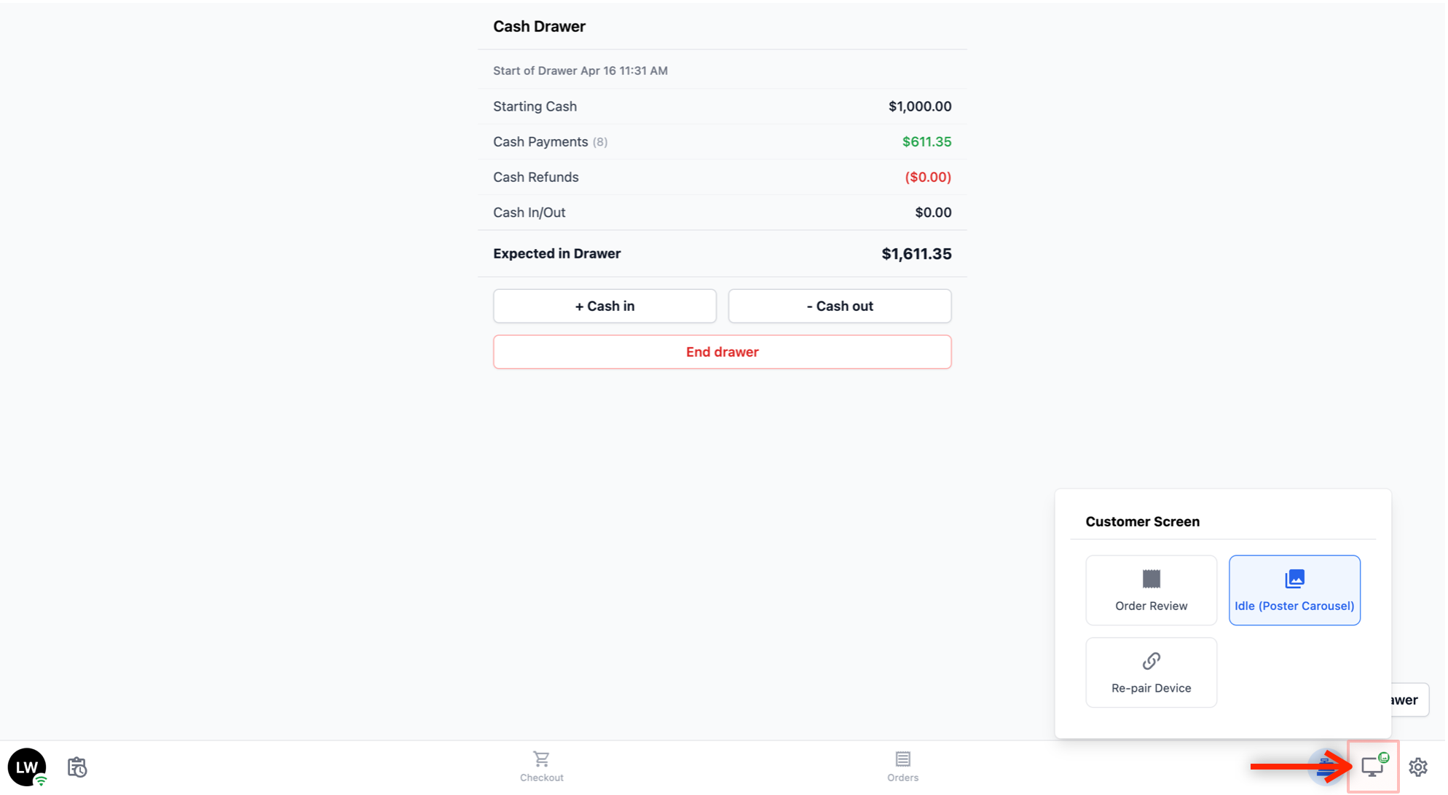Open the Cash Payments (8) row
This screenshot has height=795, width=1448.
(x=722, y=142)
